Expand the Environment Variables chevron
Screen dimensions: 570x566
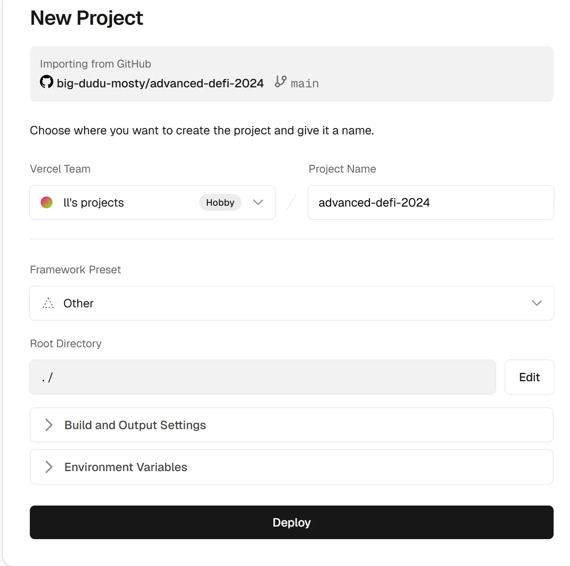click(49, 467)
